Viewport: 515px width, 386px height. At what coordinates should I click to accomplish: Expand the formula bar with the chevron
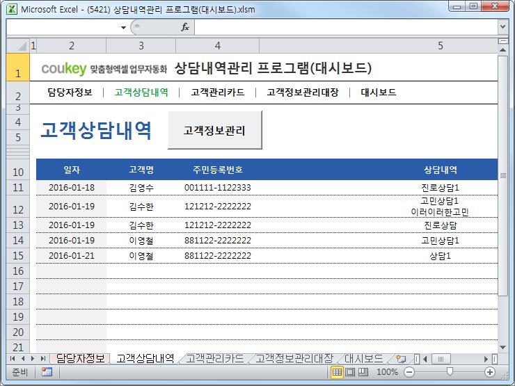[502, 26]
